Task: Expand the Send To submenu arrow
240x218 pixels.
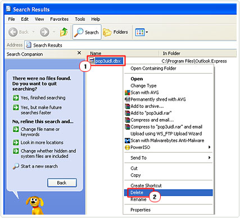Action: [209, 158]
